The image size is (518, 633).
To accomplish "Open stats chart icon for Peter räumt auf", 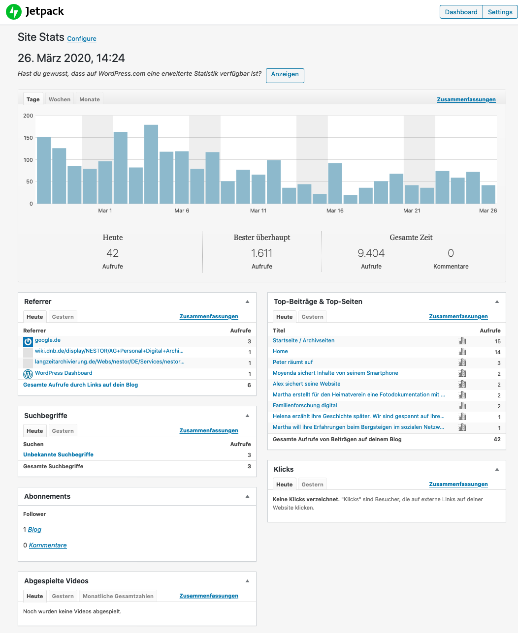I will tap(462, 362).
